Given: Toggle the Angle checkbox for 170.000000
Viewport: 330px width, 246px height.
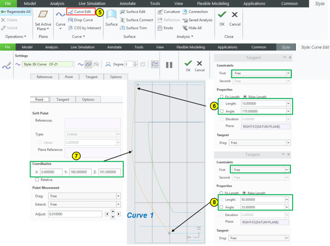Looking at the screenshot, I should pyautogui.click(x=221, y=111).
